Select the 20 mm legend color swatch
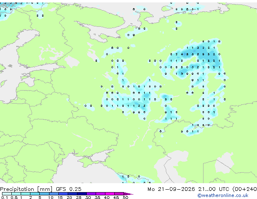 coord(73,194)
